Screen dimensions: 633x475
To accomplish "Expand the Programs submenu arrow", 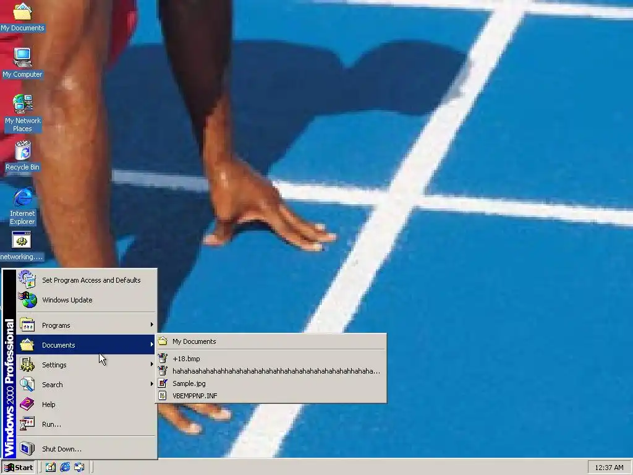I will pyautogui.click(x=152, y=325).
